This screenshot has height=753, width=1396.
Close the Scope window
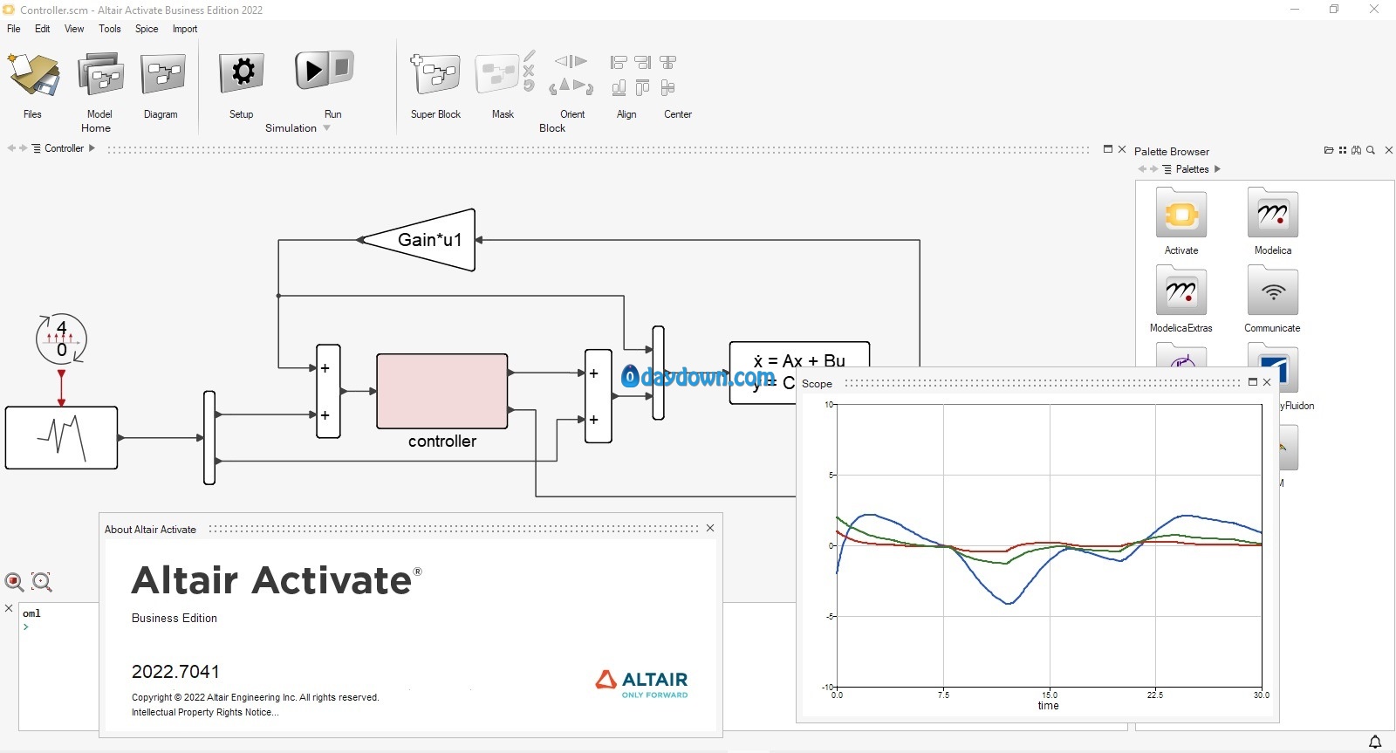point(1267,382)
